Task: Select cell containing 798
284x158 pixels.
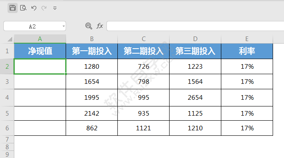Action: click(143, 82)
